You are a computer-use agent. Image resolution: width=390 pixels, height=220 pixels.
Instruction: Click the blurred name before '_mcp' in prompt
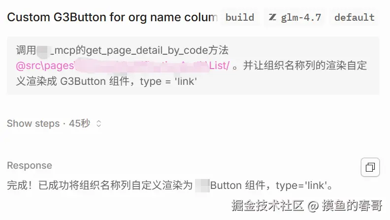click(45, 50)
